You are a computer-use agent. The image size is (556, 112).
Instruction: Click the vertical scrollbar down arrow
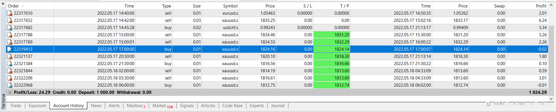[x=551, y=98]
